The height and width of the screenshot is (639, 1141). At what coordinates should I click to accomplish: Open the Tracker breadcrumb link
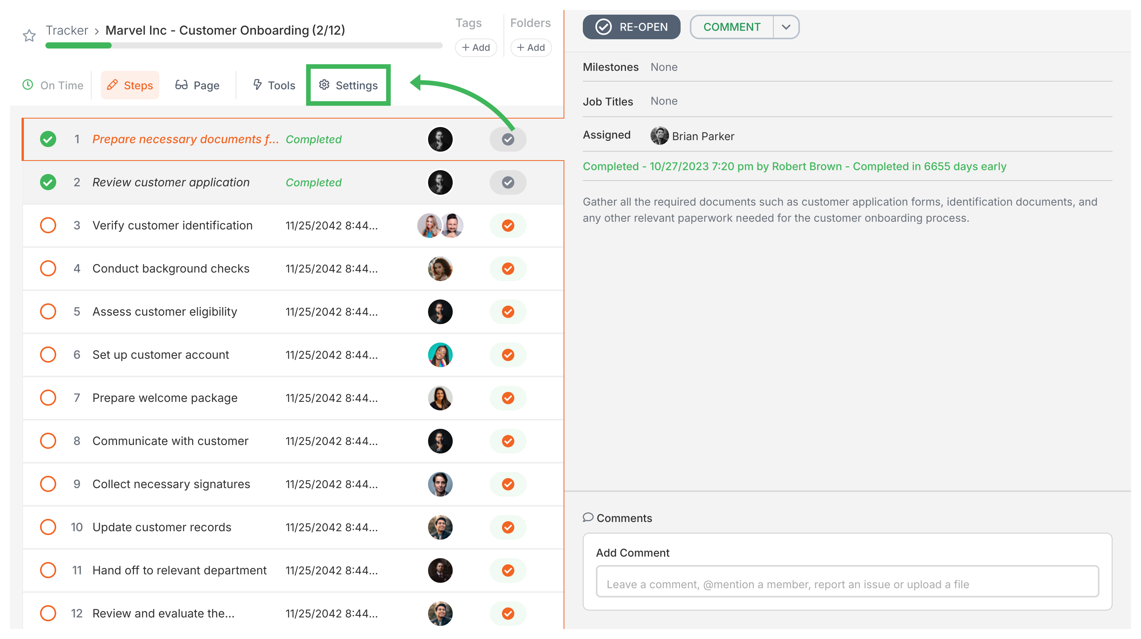pos(67,30)
